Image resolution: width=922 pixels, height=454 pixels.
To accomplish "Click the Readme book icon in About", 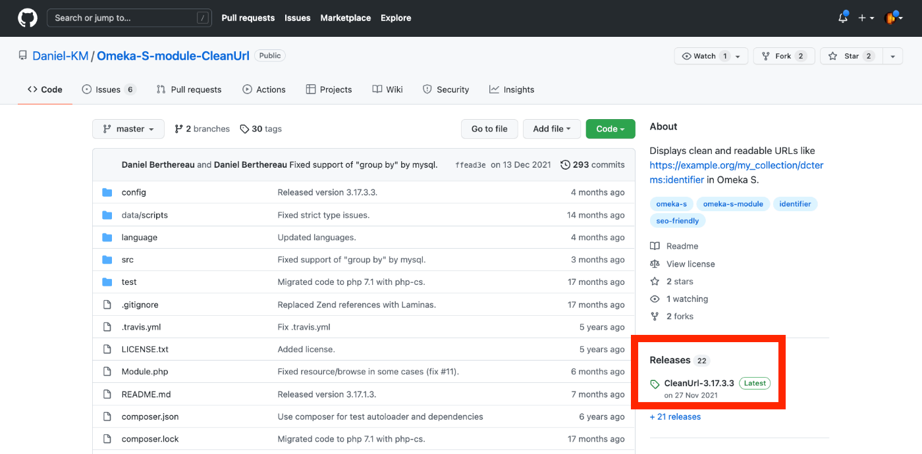I will point(655,246).
